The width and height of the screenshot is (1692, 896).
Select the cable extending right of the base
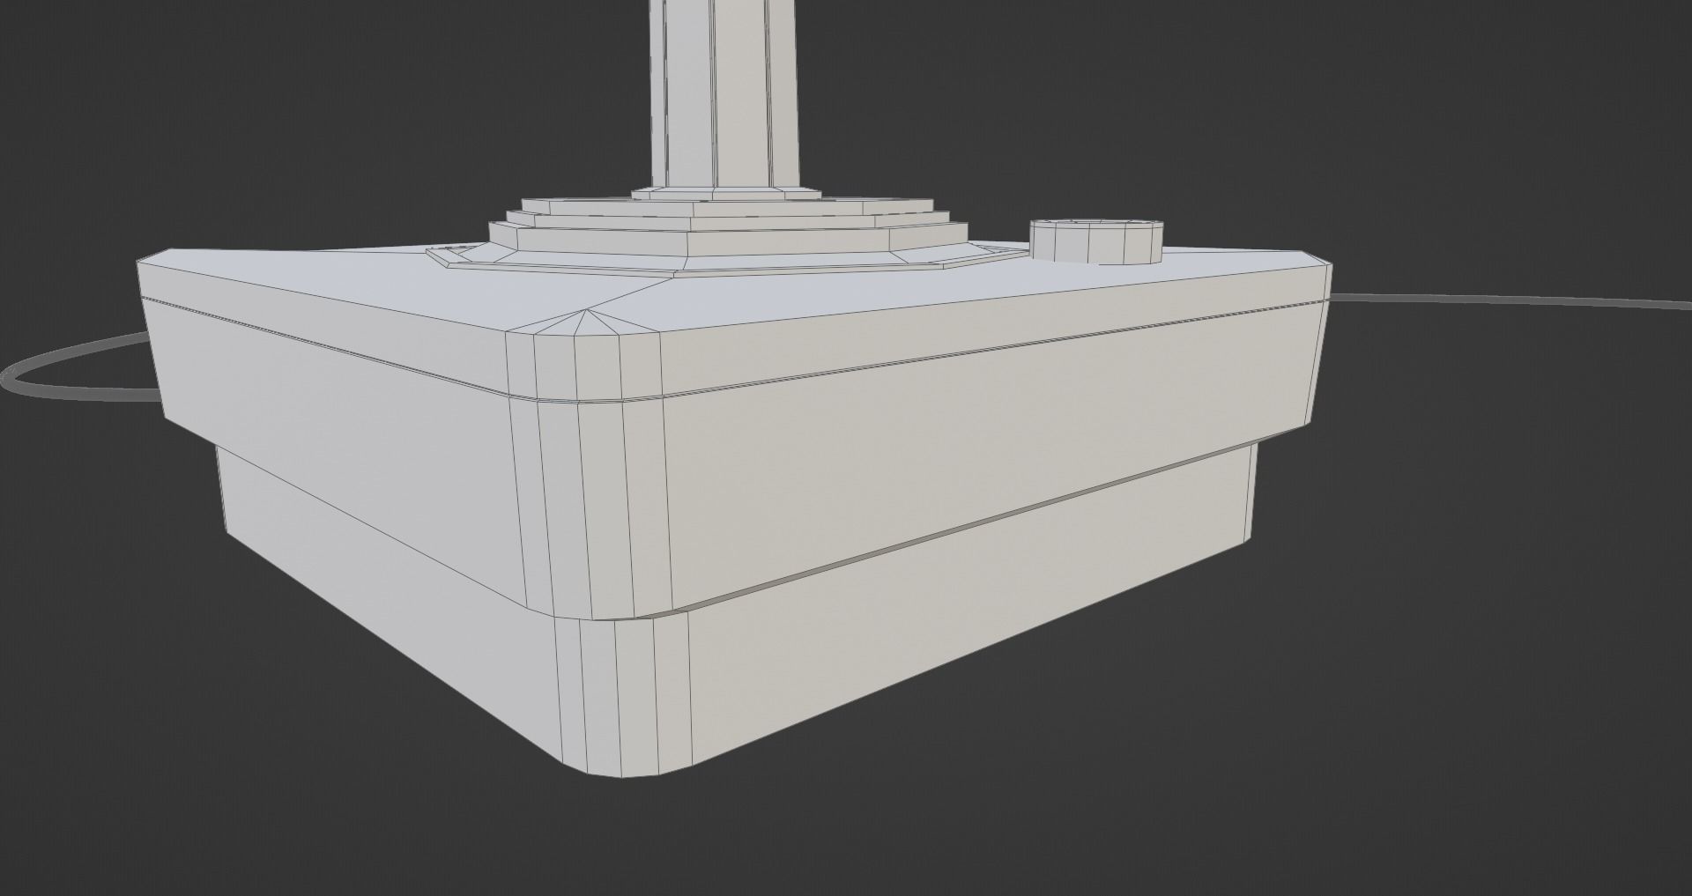1510,300
